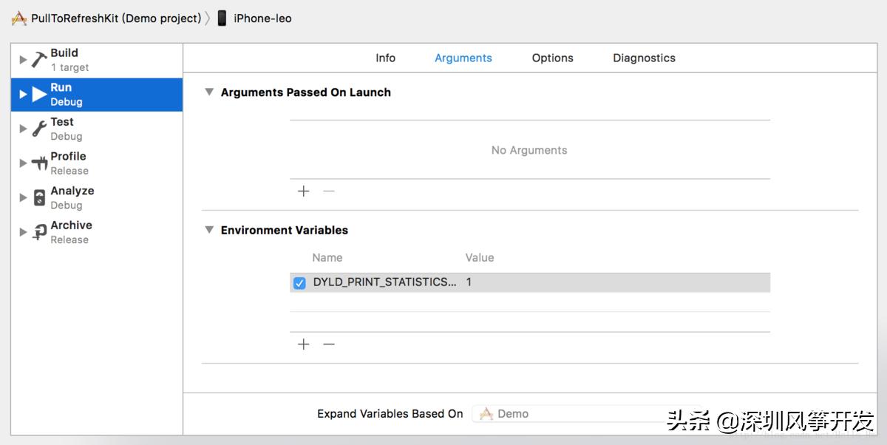Click the iPhone-leo device icon
The height and width of the screenshot is (445, 887).
click(x=222, y=18)
